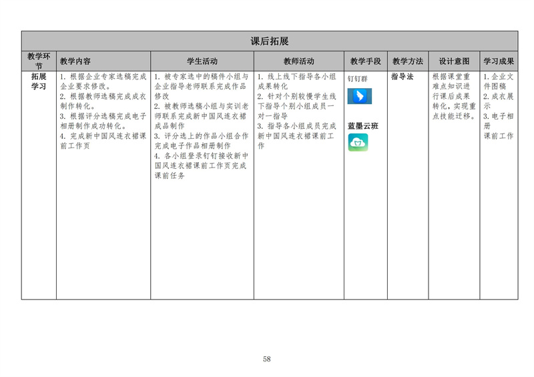Screen dimensions: 534x377
Task: Click text 根据评分选稿完成电子
Action: tap(108, 116)
